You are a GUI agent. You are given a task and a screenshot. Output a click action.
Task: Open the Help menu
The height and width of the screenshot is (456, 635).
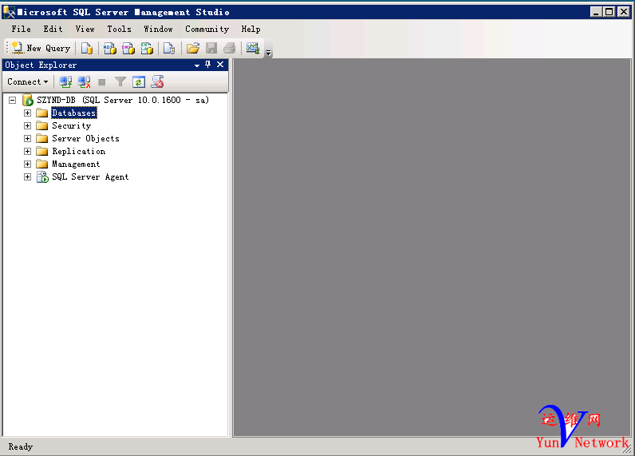click(250, 30)
